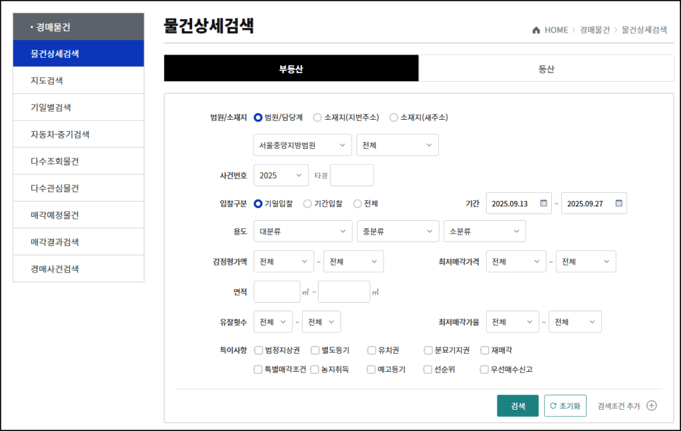Click the 타경 case number input field
The image size is (681, 431).
coord(352,176)
